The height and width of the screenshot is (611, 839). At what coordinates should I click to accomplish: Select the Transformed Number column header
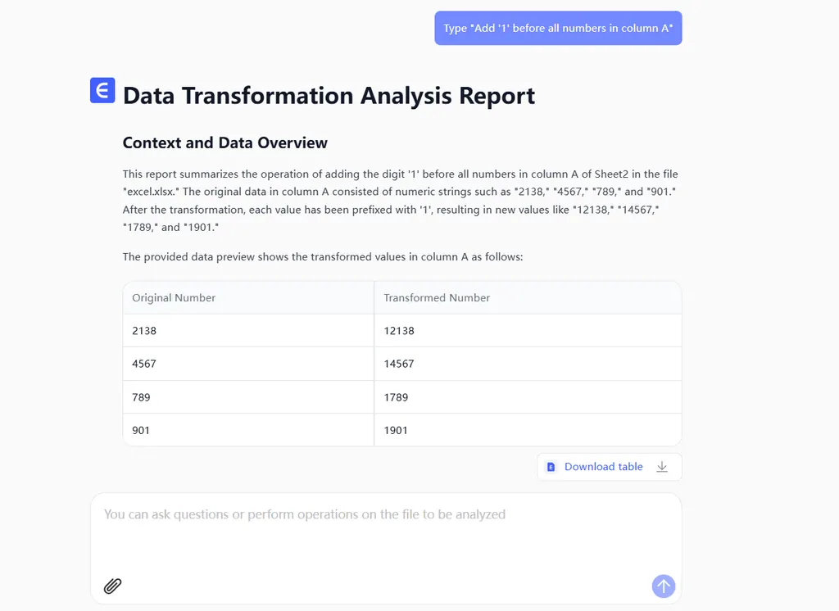tap(437, 298)
